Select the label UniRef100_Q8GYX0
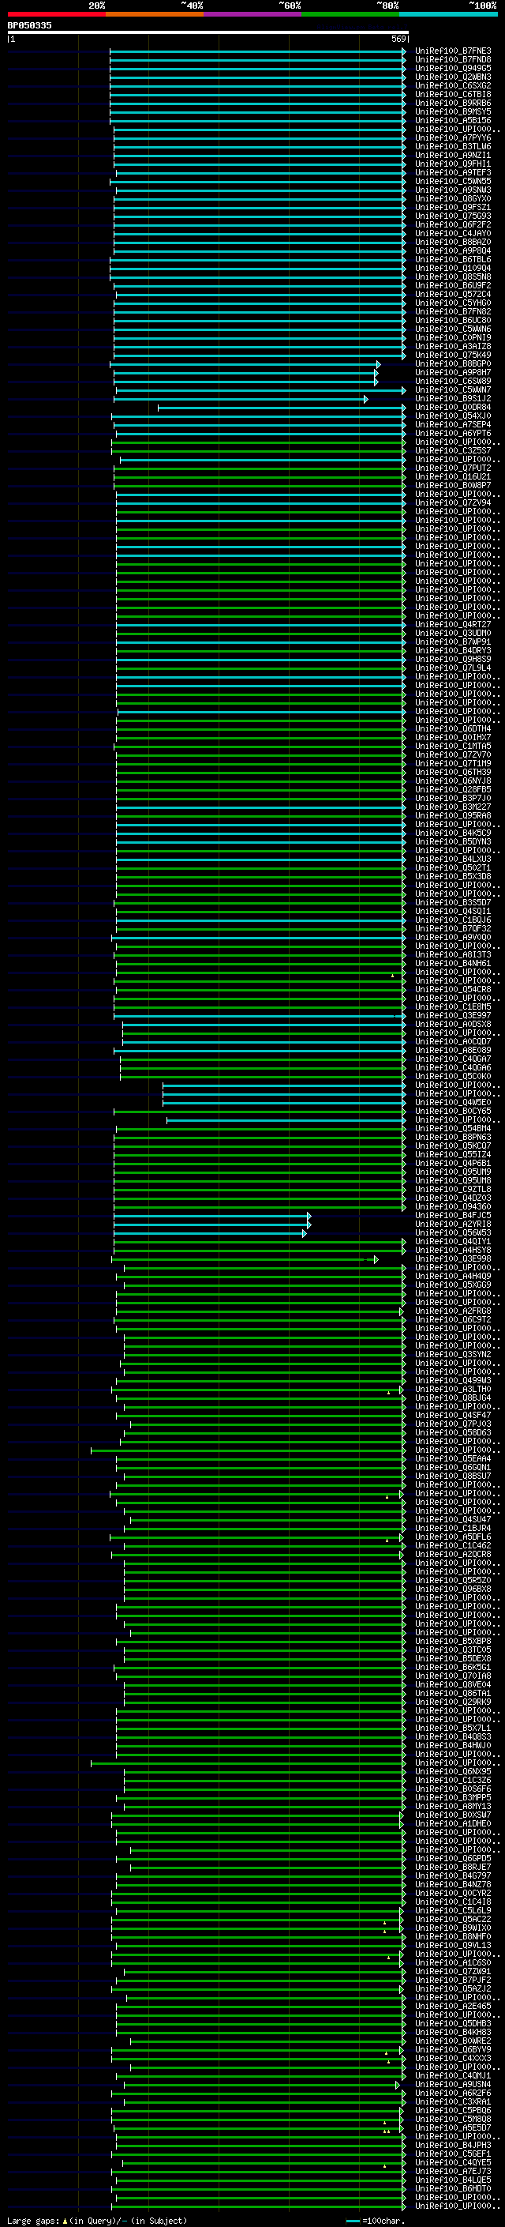This screenshot has width=505, height=2227. pyautogui.click(x=453, y=199)
